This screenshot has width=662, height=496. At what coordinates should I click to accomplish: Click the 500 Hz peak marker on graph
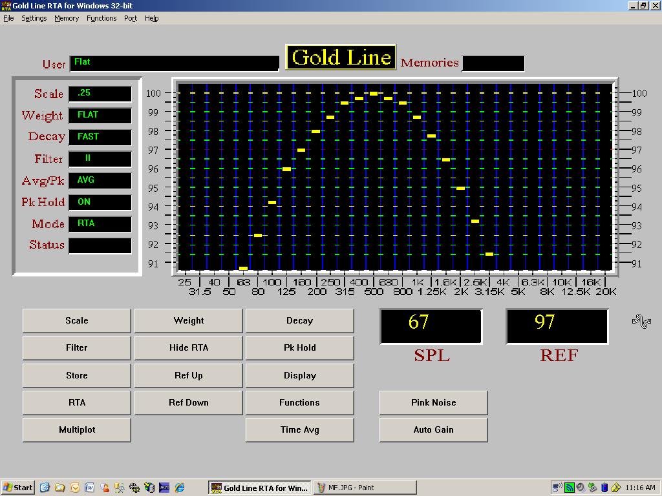[x=374, y=94]
